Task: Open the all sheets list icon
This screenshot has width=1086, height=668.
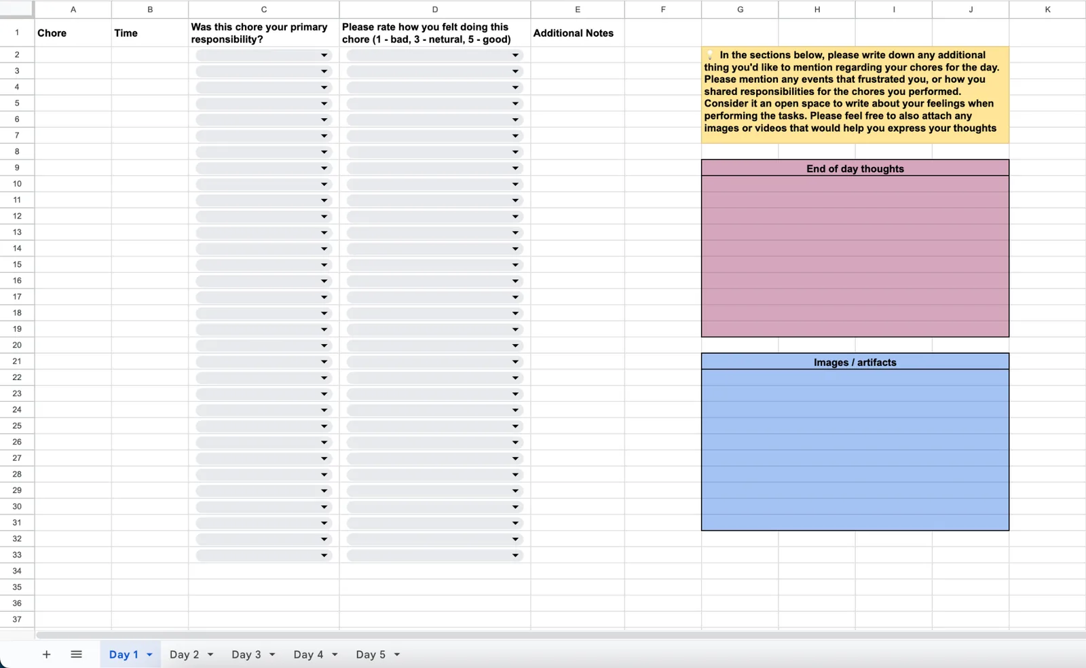Action: pyautogui.click(x=76, y=654)
